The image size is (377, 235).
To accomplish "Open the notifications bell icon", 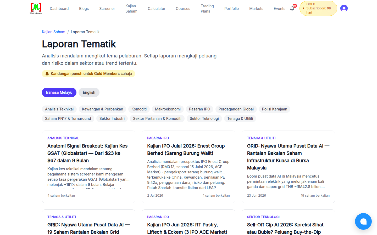I will [292, 8].
